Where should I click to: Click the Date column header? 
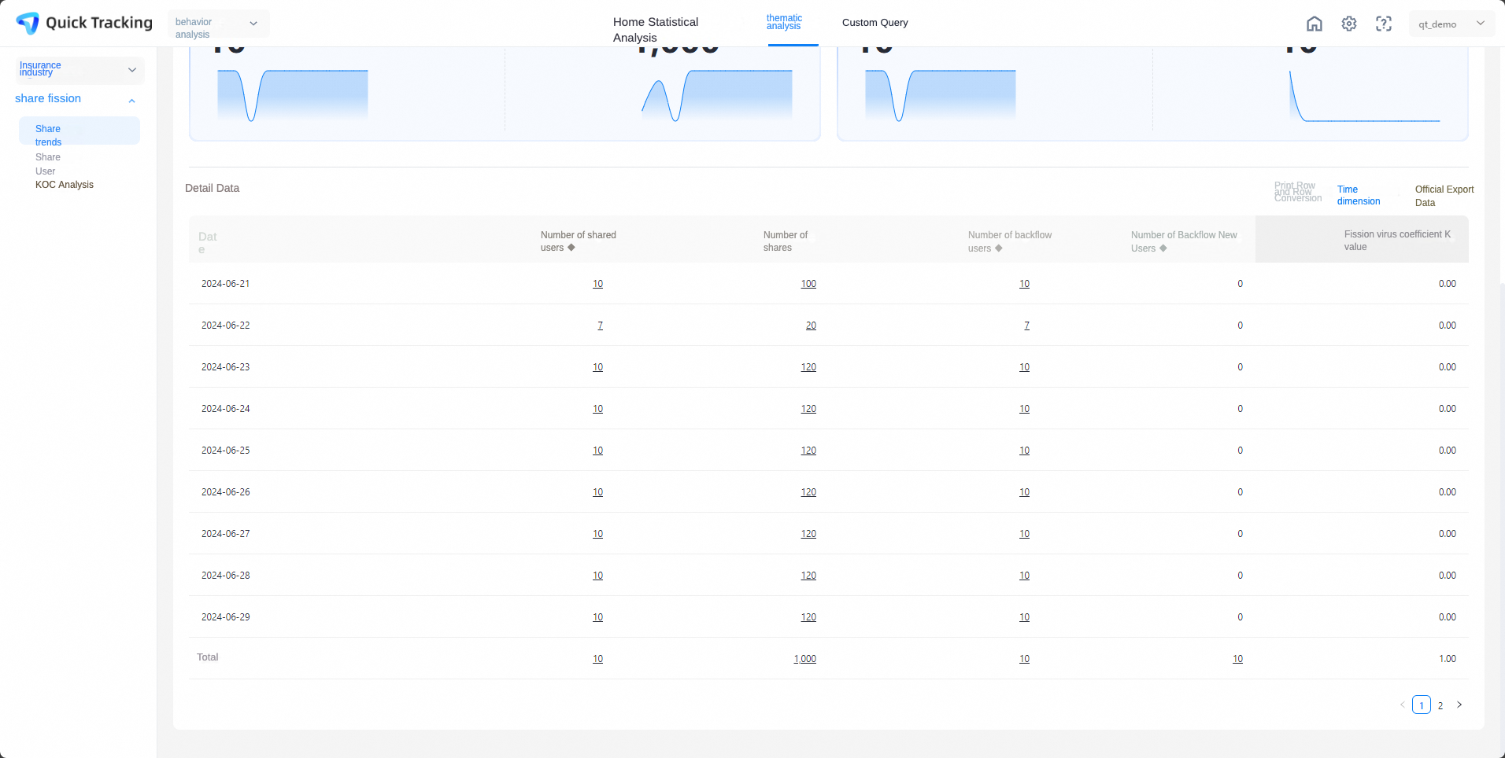(207, 243)
